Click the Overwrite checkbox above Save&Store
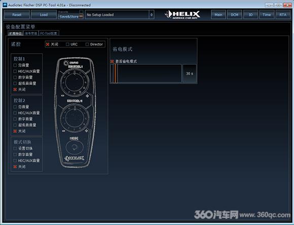Viewport: 294px width, 225px height. (x=81, y=12)
